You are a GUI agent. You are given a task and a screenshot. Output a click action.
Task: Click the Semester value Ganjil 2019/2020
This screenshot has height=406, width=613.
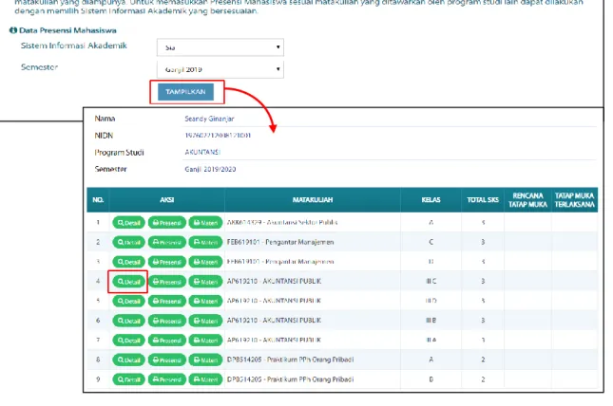[x=210, y=169]
